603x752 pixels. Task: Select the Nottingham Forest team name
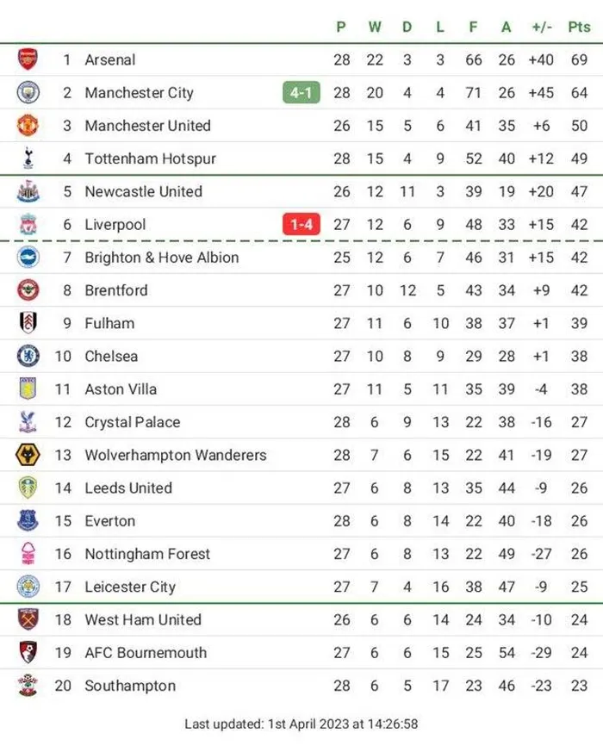147,554
